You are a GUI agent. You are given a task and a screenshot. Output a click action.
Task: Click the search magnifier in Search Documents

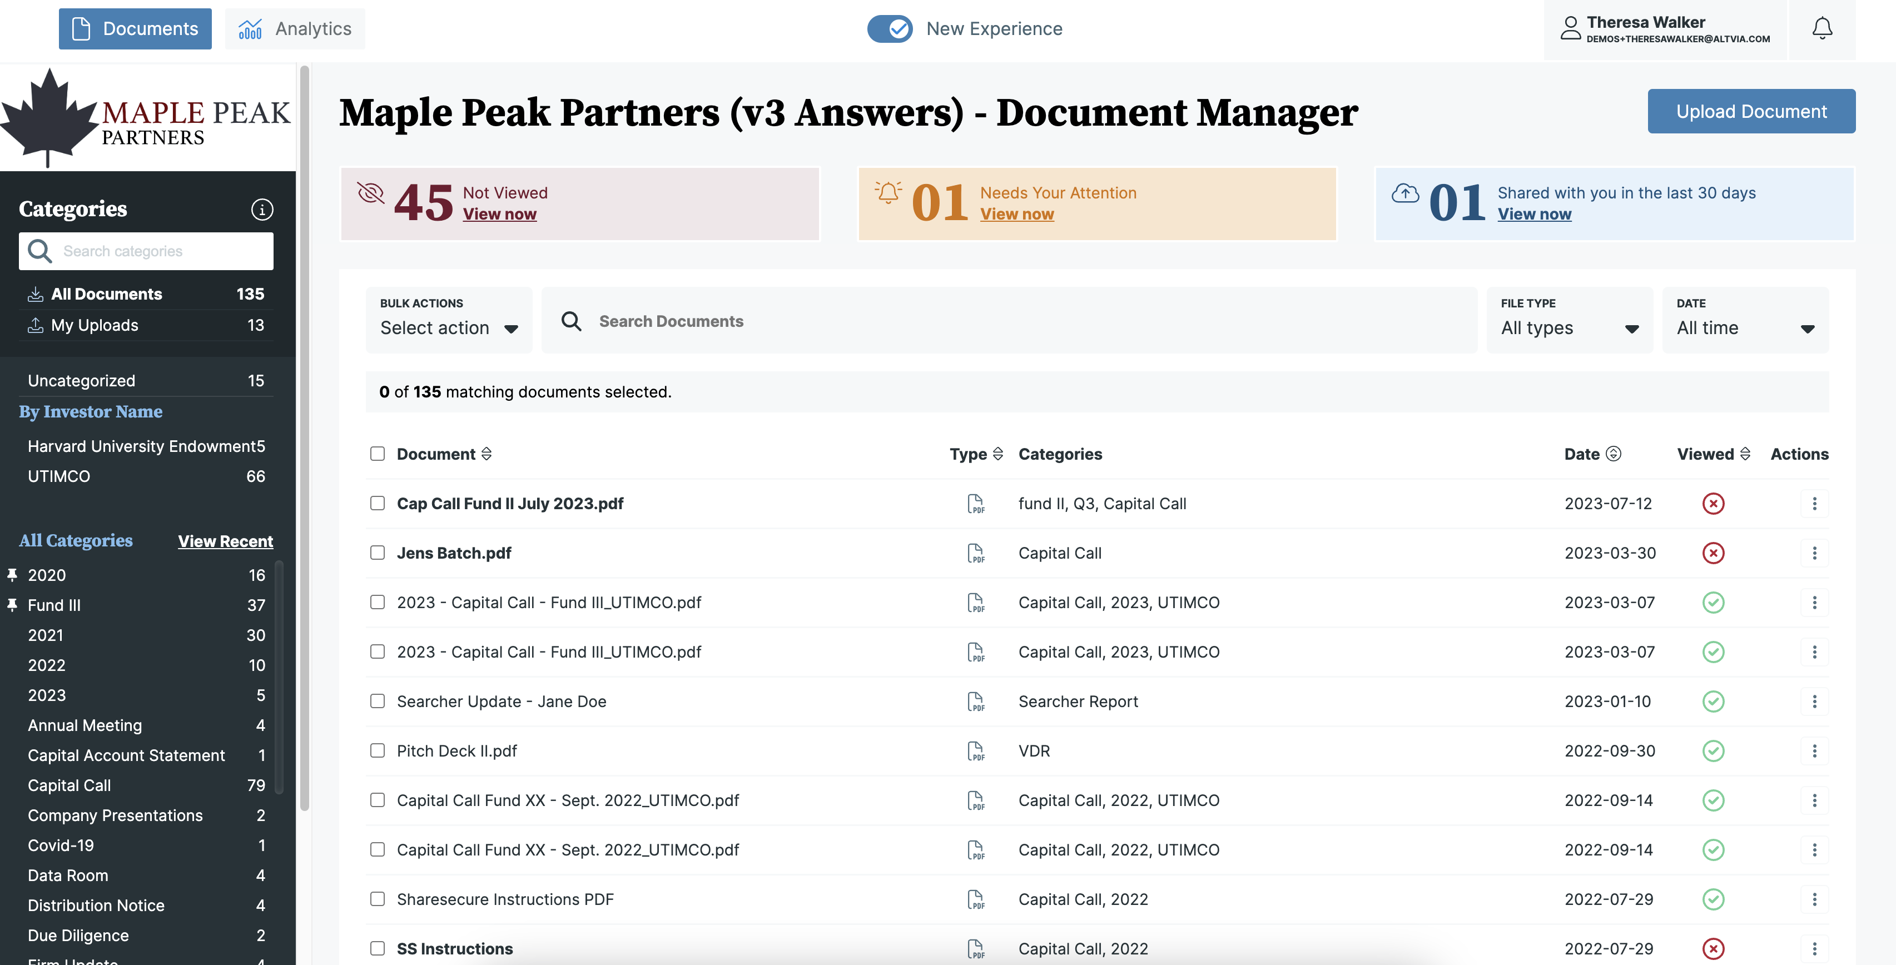[x=572, y=321]
